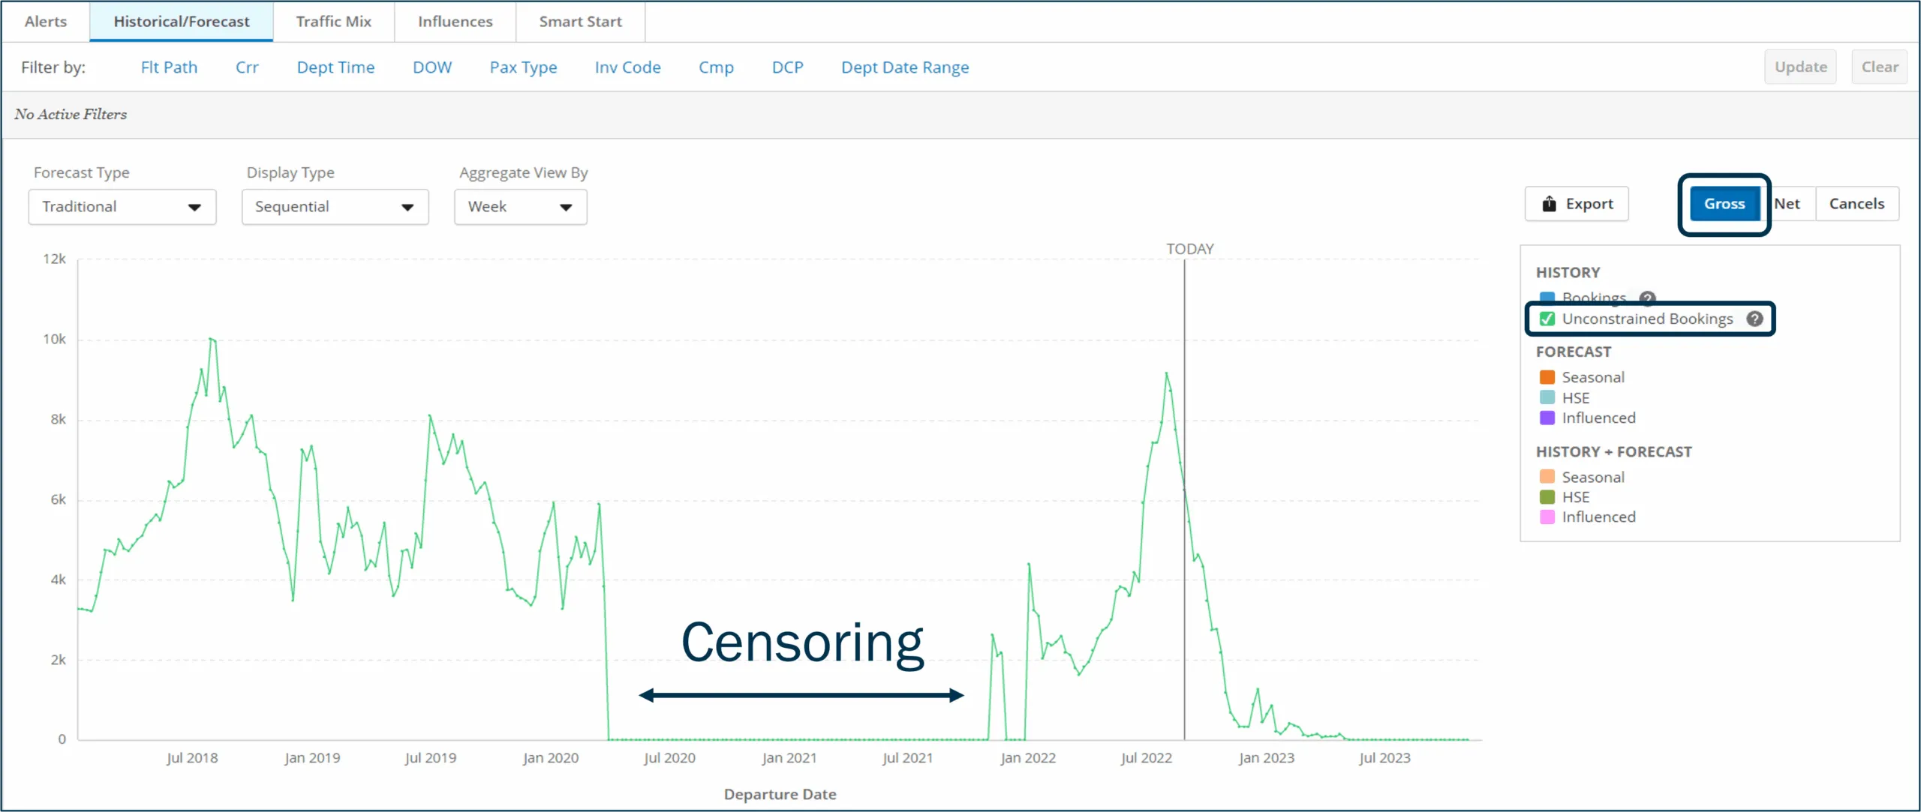Click the History+Forecast Seasonal legend swatch
Viewport: 1921px width, 812px height.
[1547, 477]
